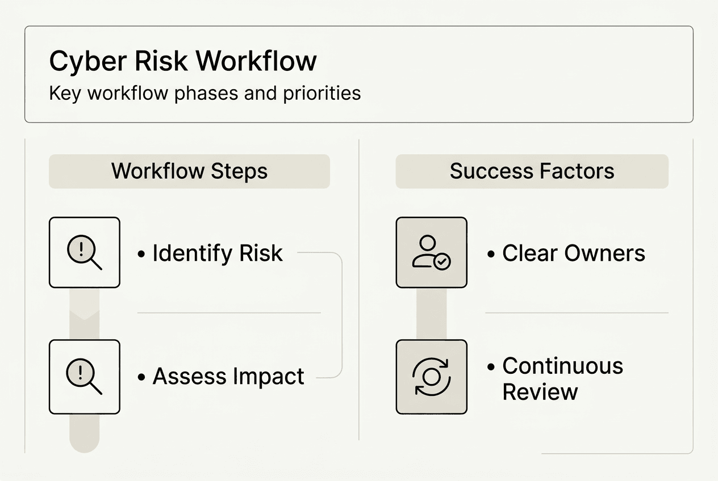The height and width of the screenshot is (481, 718).
Task: Select the Identify Risk label
Action: [x=217, y=254]
